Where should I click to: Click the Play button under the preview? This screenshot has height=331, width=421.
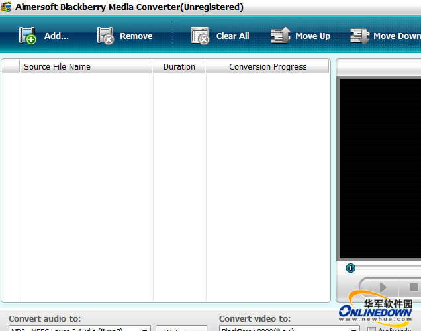pyautogui.click(x=383, y=287)
